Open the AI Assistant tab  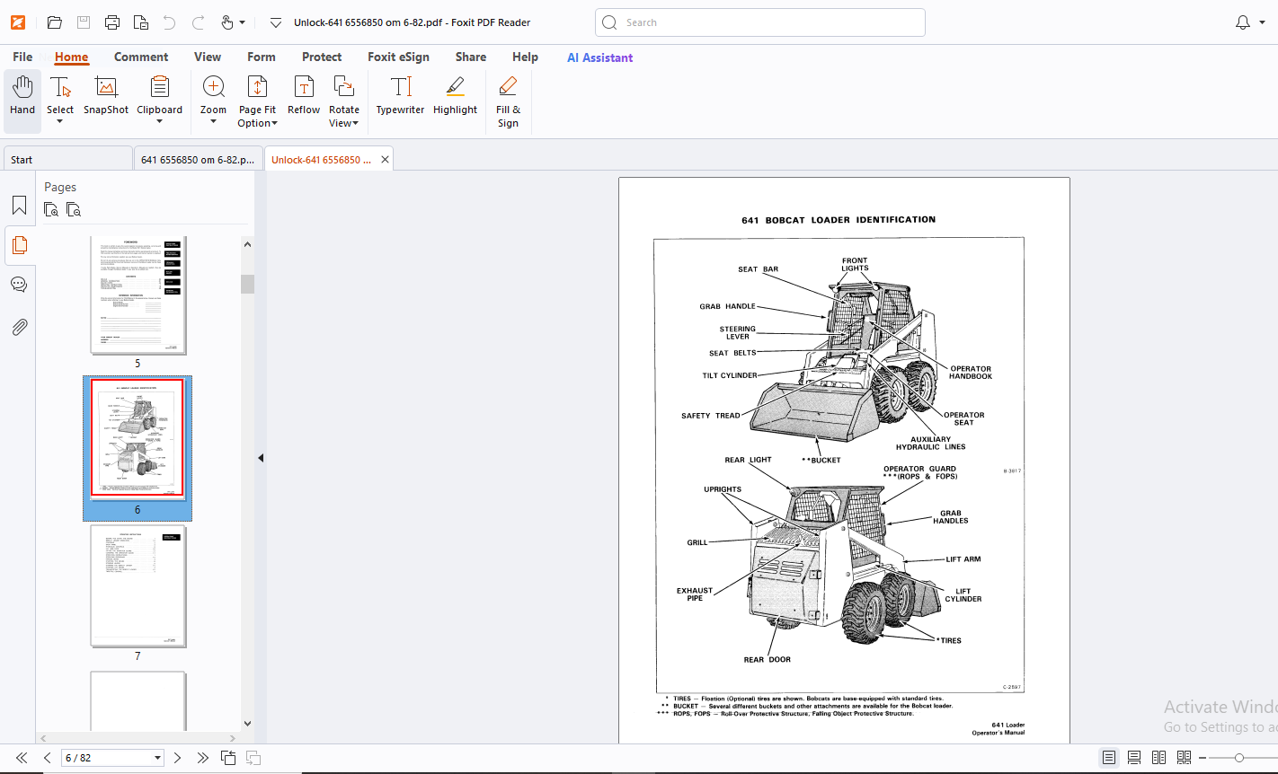pyautogui.click(x=599, y=57)
